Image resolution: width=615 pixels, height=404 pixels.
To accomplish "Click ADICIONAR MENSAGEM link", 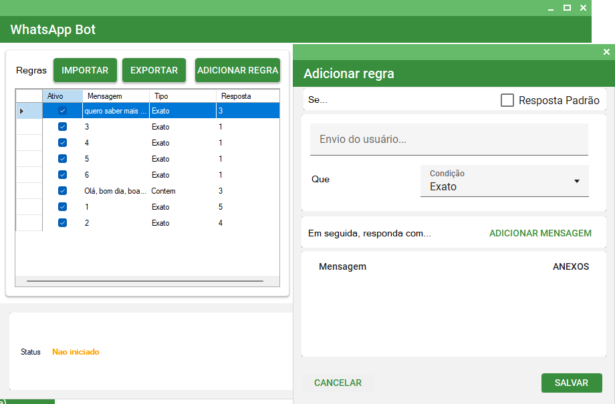I will pyautogui.click(x=540, y=233).
